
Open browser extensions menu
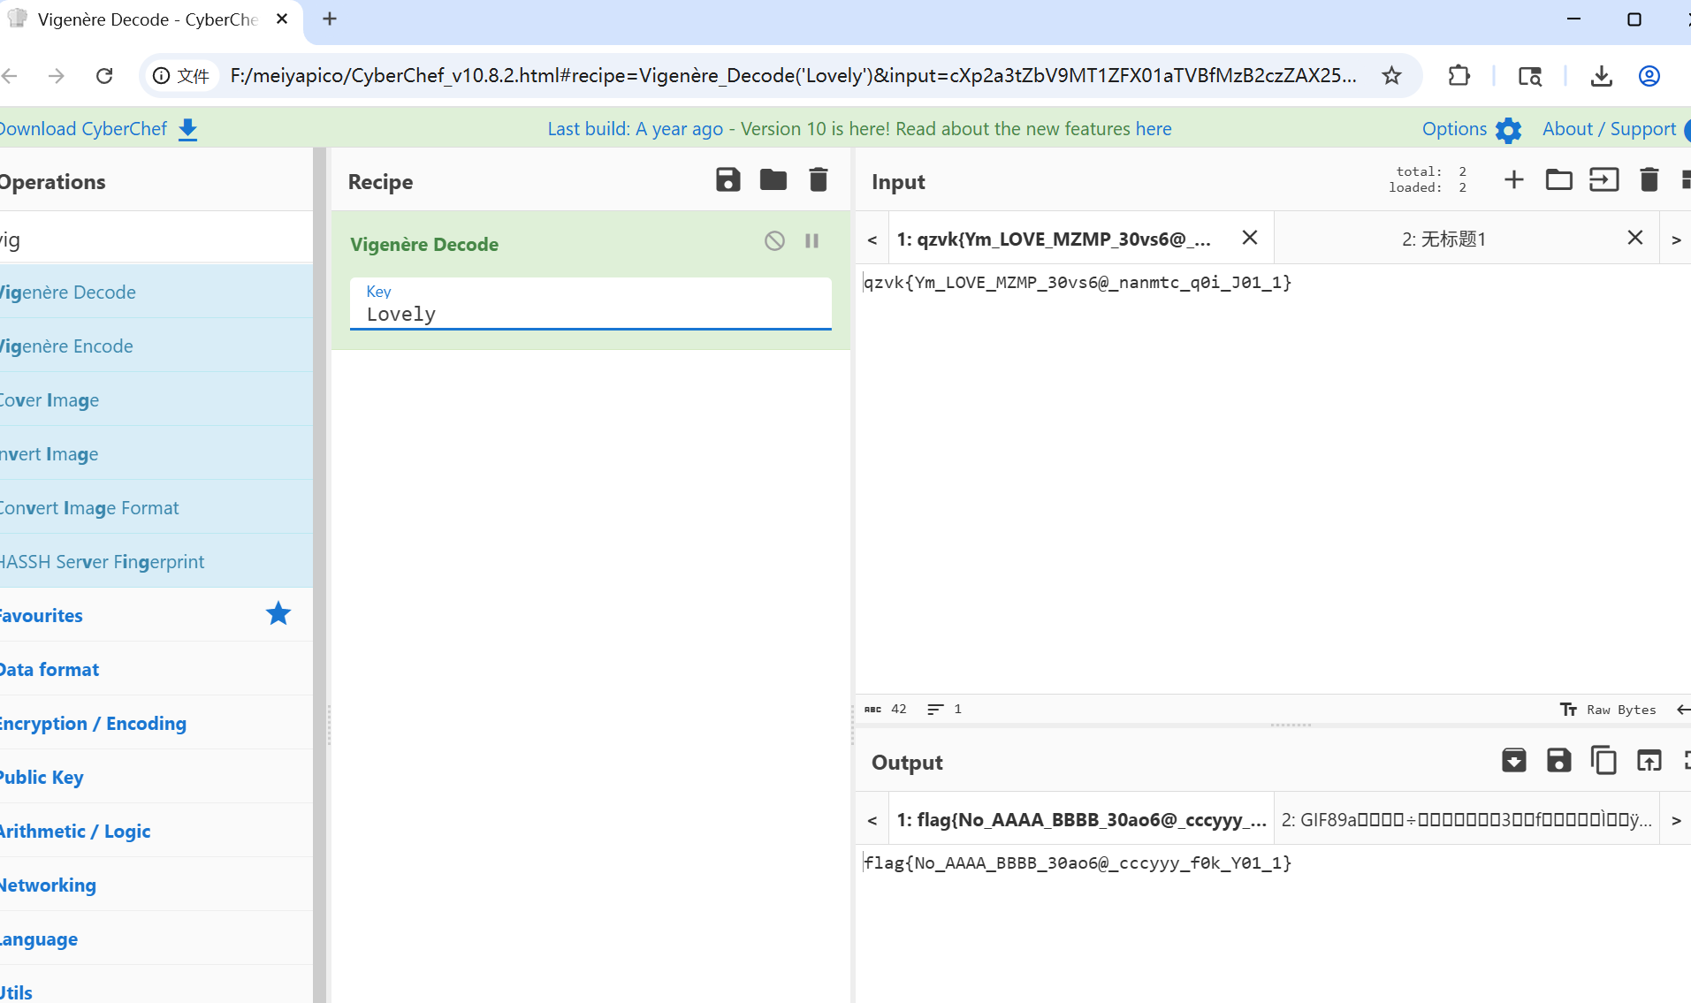coord(1459,76)
